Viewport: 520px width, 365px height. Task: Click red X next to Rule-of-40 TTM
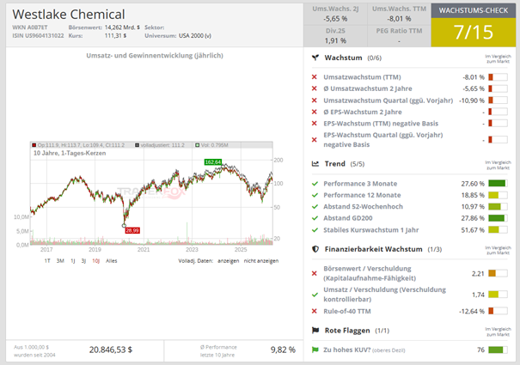tap(315, 311)
